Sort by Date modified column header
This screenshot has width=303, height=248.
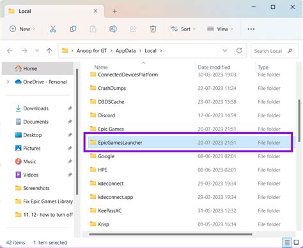[x=214, y=68]
